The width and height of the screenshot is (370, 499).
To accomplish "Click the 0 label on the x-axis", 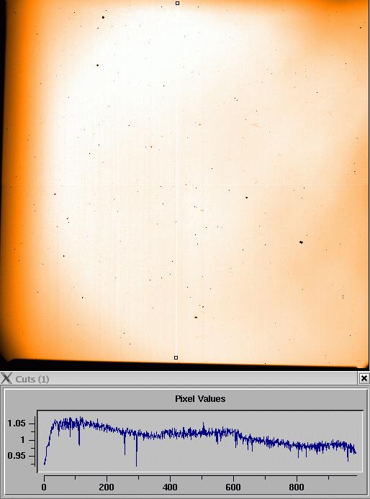I will pyautogui.click(x=44, y=487).
